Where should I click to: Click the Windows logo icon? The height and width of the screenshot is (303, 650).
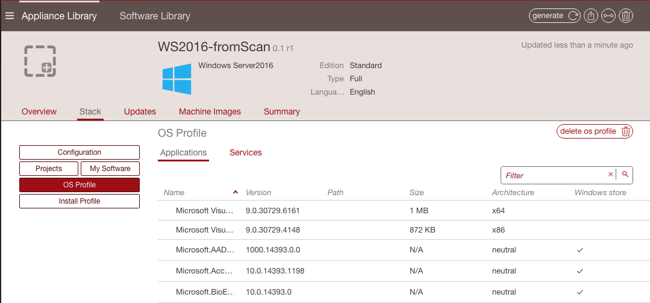(177, 78)
